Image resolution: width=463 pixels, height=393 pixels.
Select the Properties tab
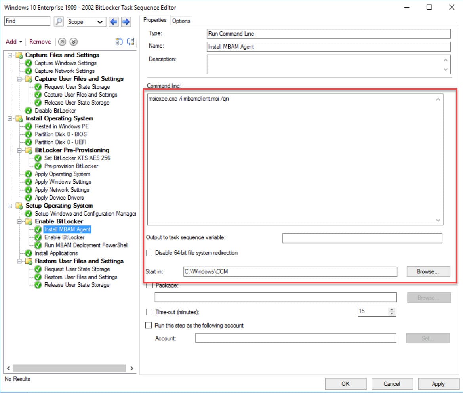click(x=155, y=20)
